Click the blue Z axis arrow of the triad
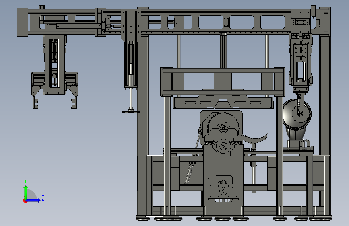The image size is (349, 226). coord(33,200)
